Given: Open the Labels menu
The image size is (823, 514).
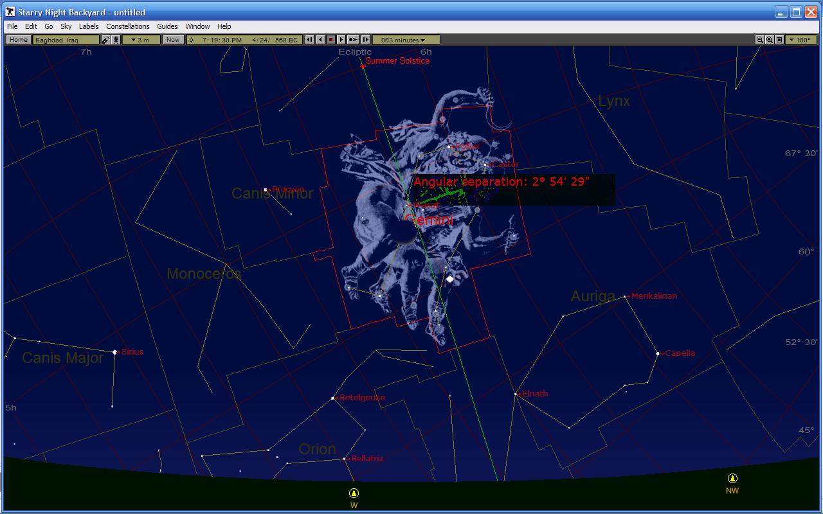Looking at the screenshot, I should 89,26.
